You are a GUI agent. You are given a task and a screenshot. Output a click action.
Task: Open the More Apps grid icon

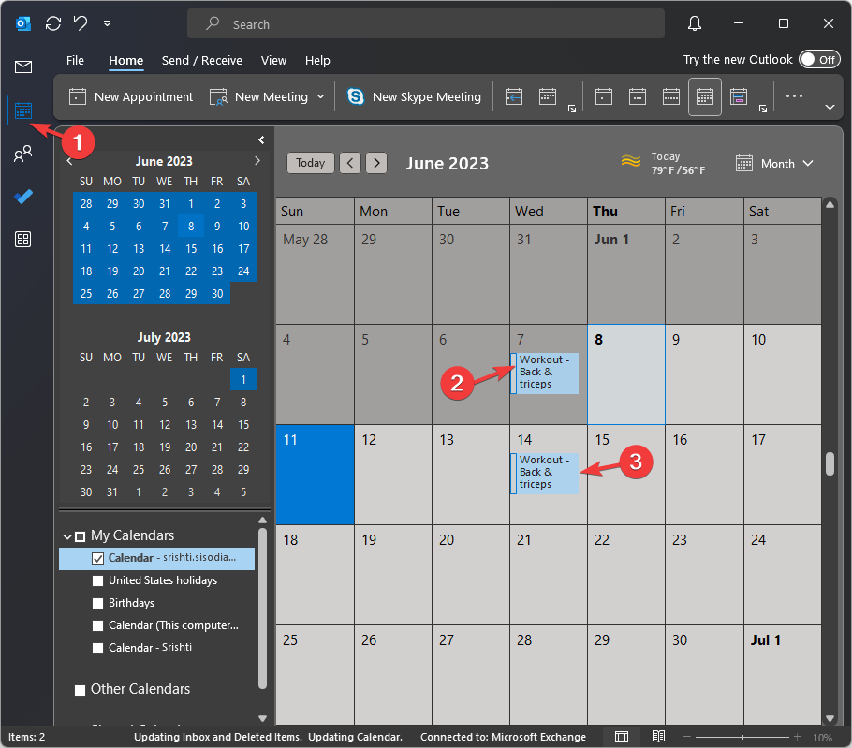click(x=22, y=239)
